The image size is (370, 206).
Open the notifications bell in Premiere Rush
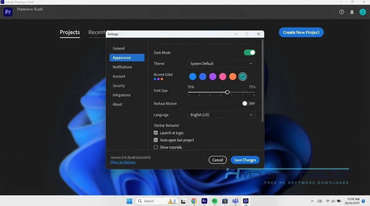point(352,12)
